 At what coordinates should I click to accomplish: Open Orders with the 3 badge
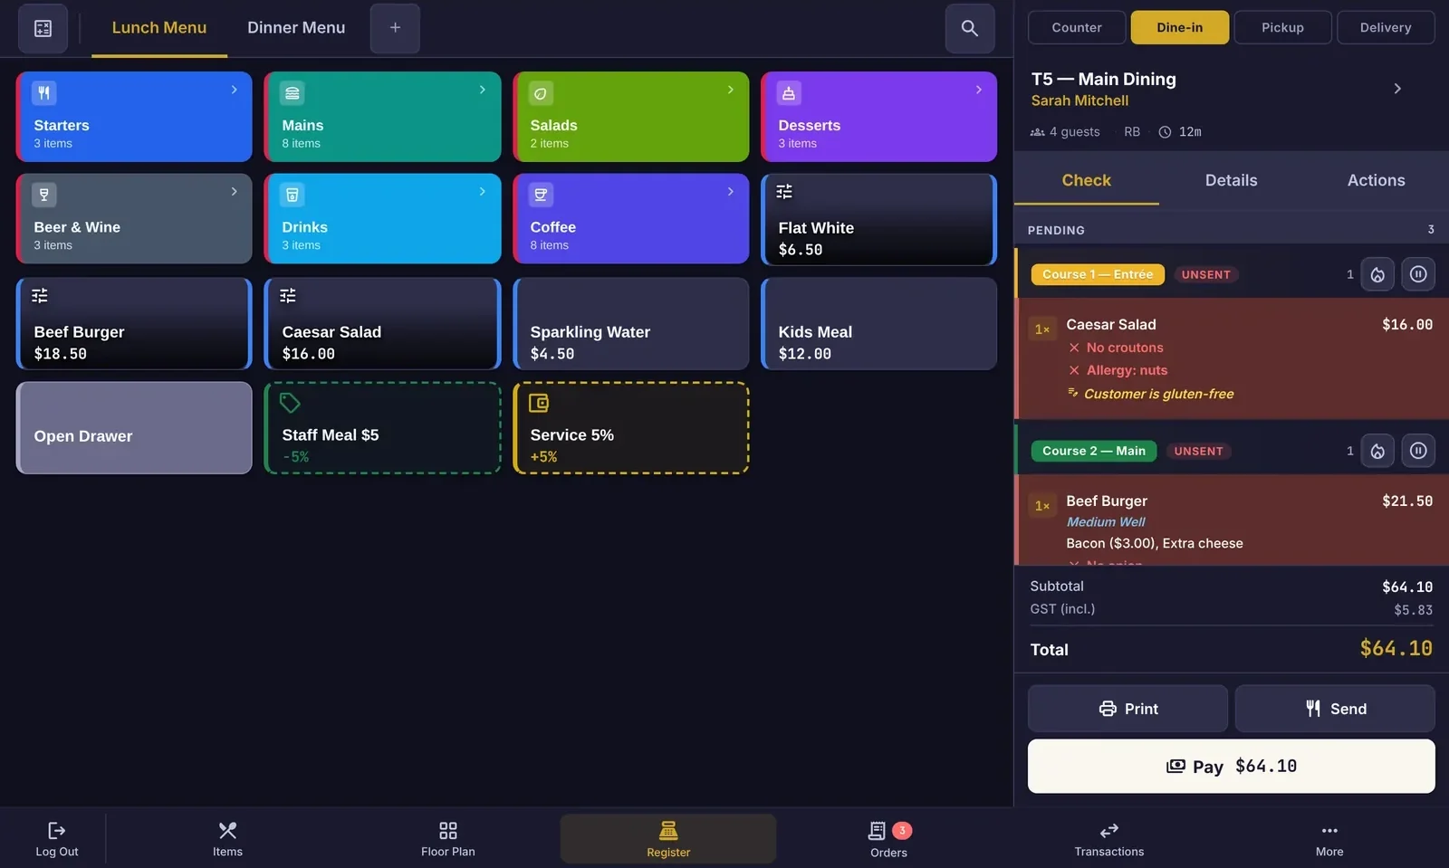pyautogui.click(x=889, y=838)
